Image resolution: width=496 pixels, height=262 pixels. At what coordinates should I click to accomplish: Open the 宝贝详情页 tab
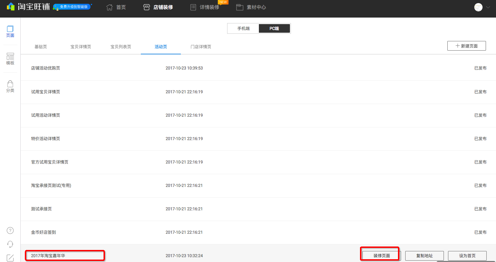81,46
